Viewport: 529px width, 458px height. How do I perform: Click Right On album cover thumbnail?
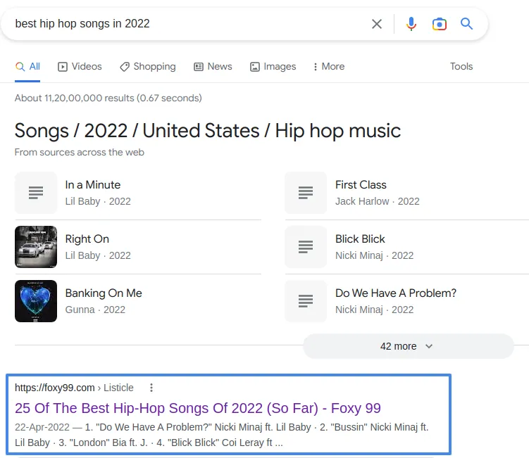[36, 247]
